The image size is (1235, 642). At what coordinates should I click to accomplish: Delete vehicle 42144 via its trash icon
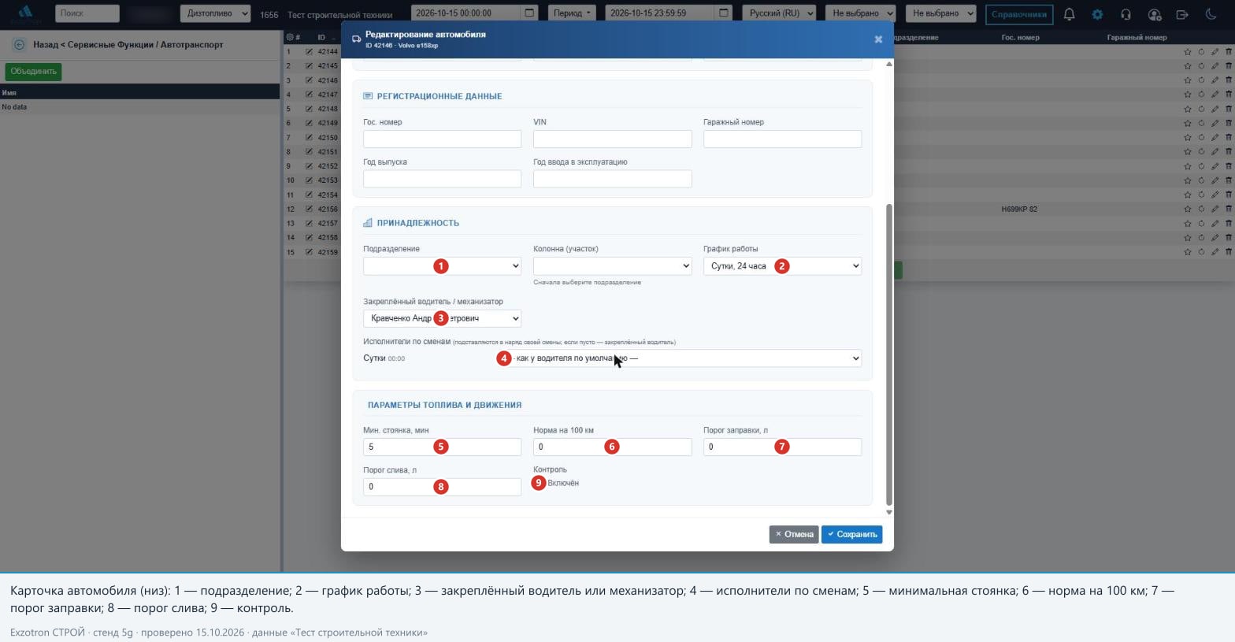tap(1228, 52)
